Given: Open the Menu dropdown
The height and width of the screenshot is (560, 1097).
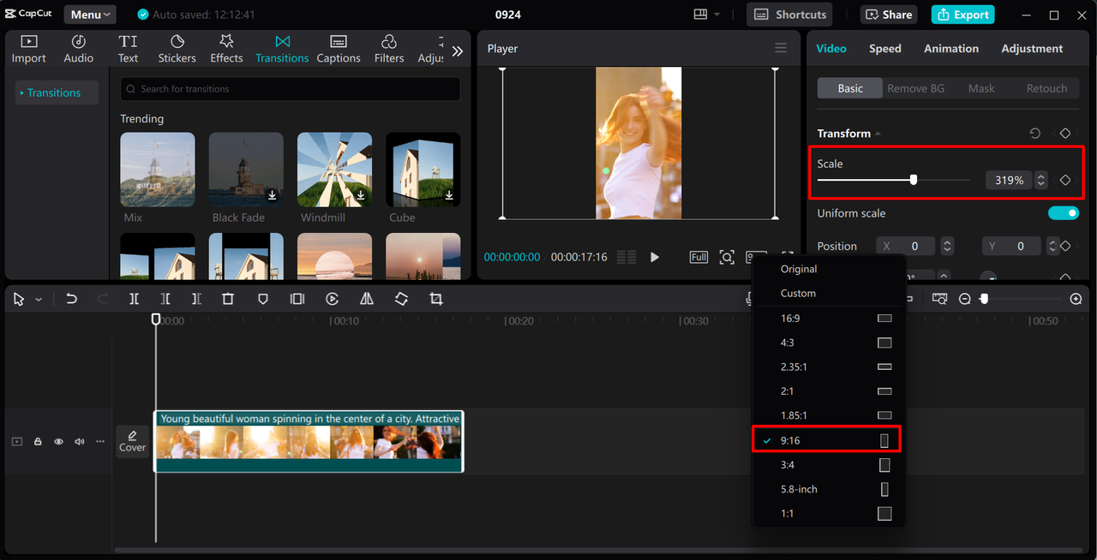Looking at the screenshot, I should tap(90, 15).
